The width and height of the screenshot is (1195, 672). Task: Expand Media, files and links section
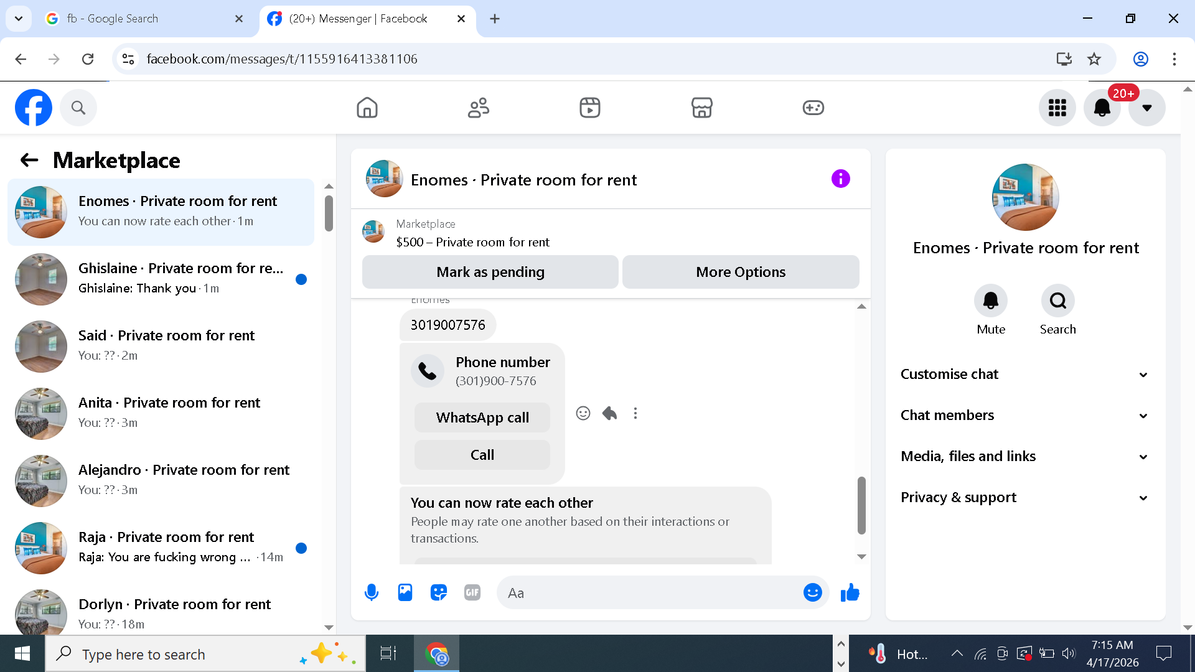coord(1024,456)
